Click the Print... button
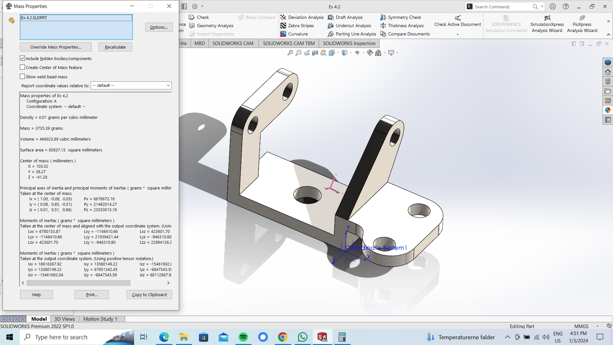 point(92,295)
